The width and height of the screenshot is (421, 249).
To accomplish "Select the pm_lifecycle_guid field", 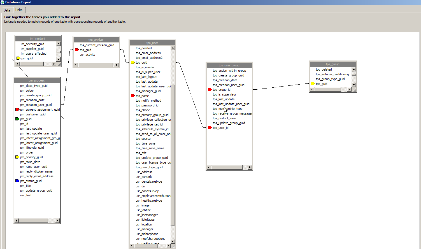I will (32, 148).
